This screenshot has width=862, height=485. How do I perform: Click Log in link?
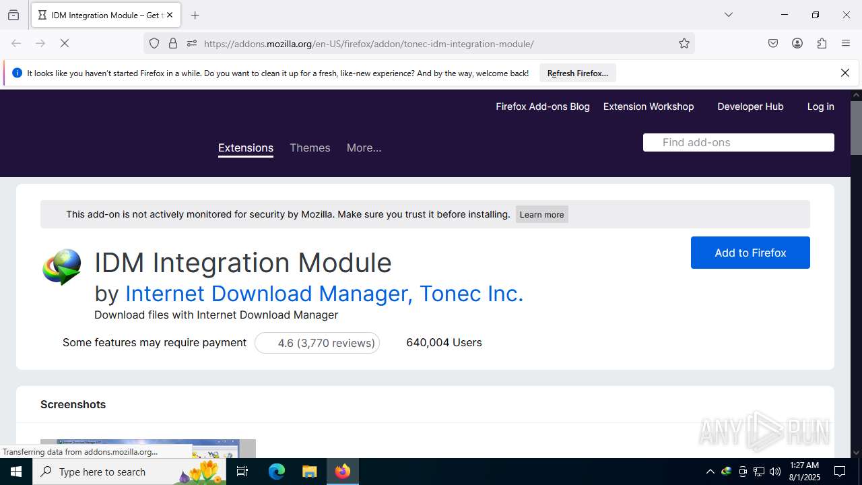point(820,106)
